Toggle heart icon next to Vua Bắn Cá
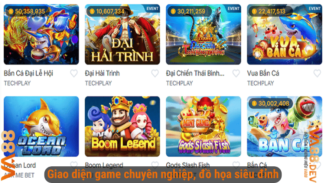The image size is (326, 183). tap(317, 73)
